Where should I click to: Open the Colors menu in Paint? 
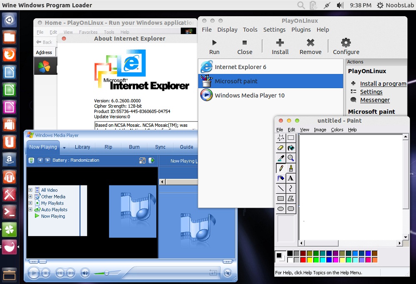tap(337, 130)
